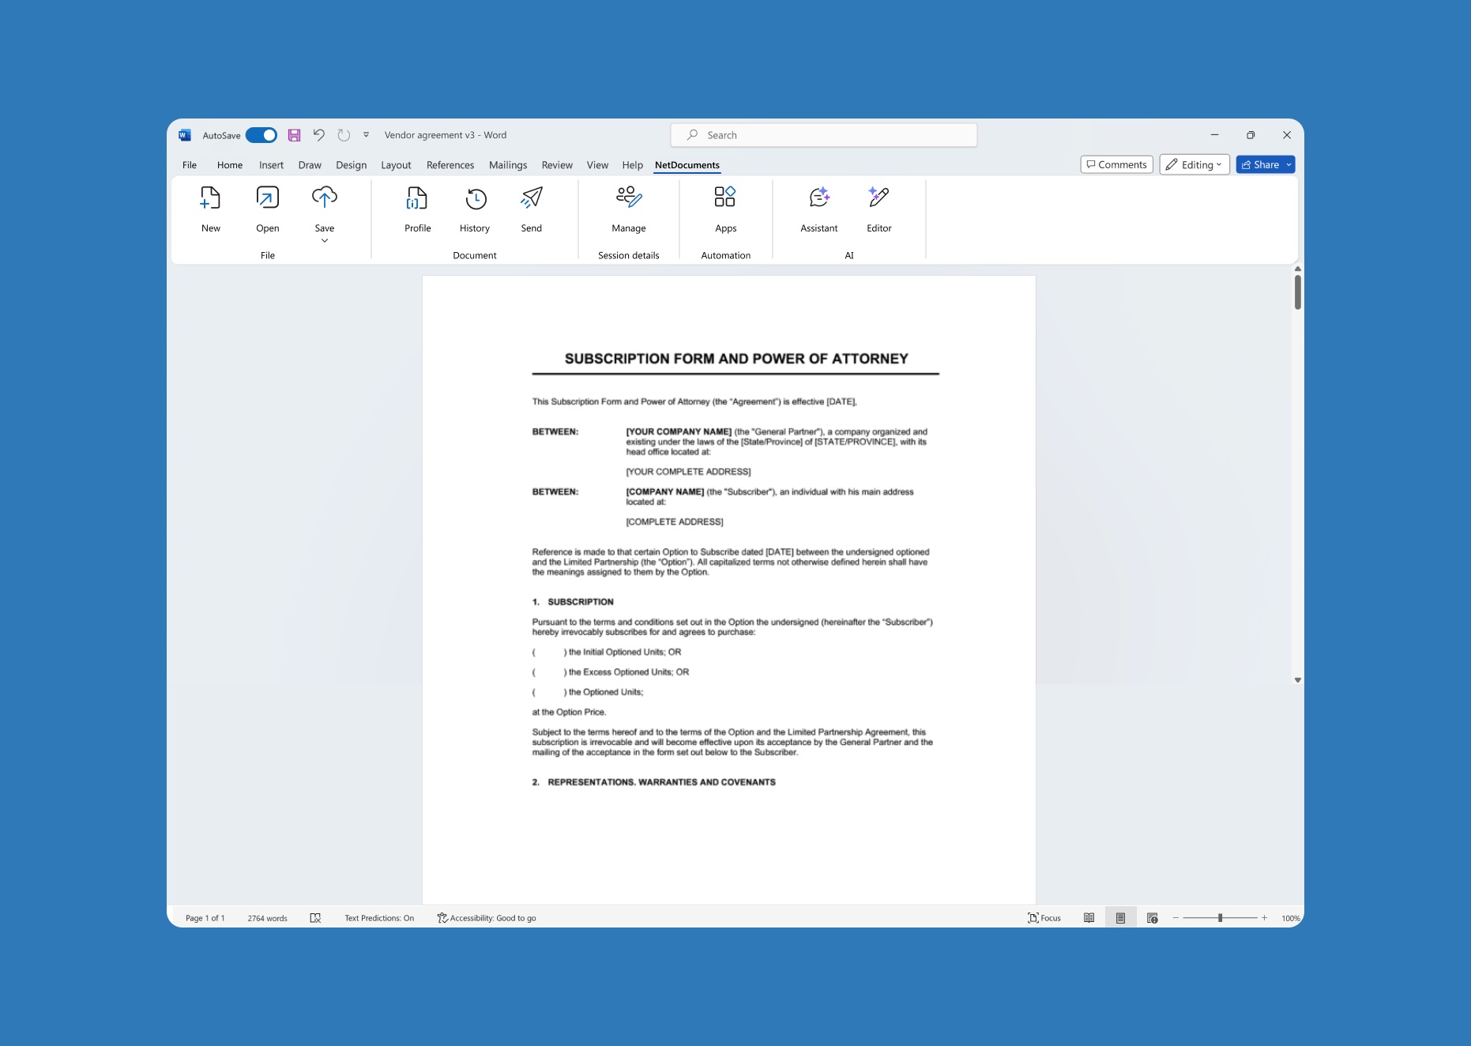Viewport: 1471px width, 1046px height.
Task: Click the purple floppy disk save icon
Action: (294, 135)
